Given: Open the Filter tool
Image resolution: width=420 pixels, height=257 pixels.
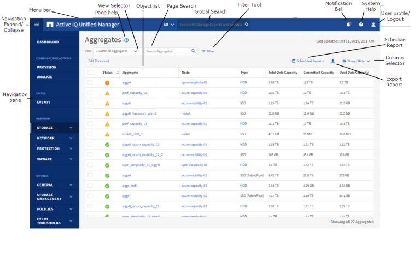Looking at the screenshot, I should coord(208,51).
